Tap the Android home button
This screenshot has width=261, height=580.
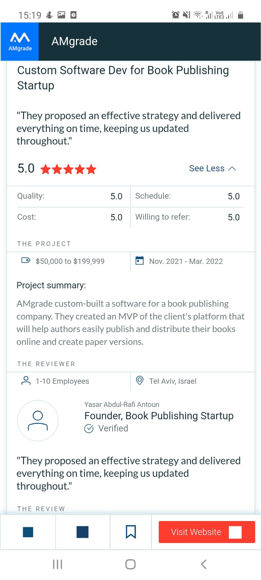130,564
